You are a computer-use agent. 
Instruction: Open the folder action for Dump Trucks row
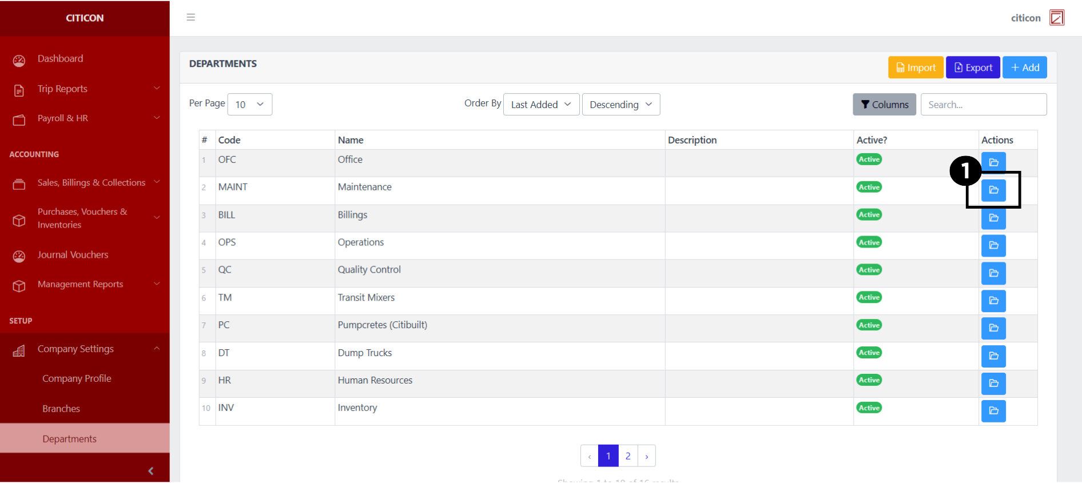pyautogui.click(x=993, y=356)
